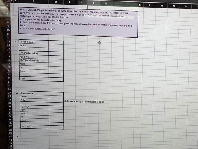
Task: Click the 'Years' label in row 28
Action: 23,97
